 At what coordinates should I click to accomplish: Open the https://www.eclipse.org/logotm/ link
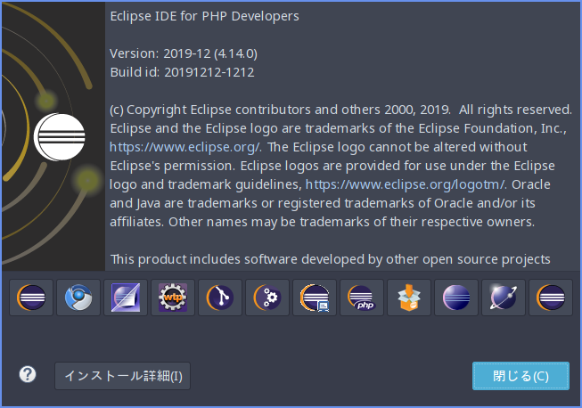tap(406, 184)
